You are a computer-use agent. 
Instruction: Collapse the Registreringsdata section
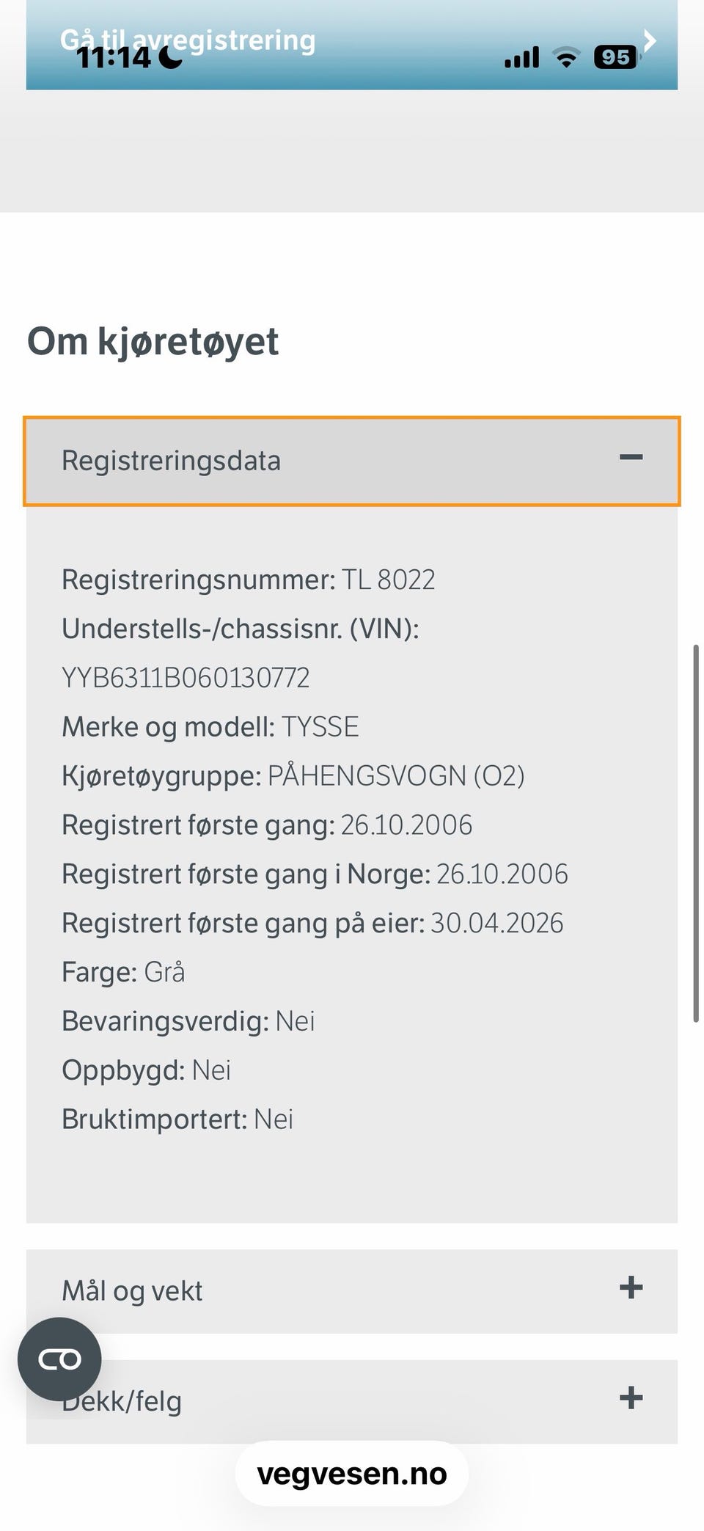352,461
